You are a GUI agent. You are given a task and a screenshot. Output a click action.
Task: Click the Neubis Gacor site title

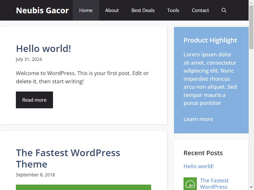coord(43,10)
